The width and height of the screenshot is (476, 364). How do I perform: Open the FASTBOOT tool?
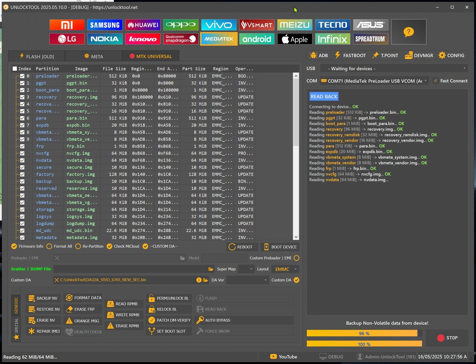[350, 56]
